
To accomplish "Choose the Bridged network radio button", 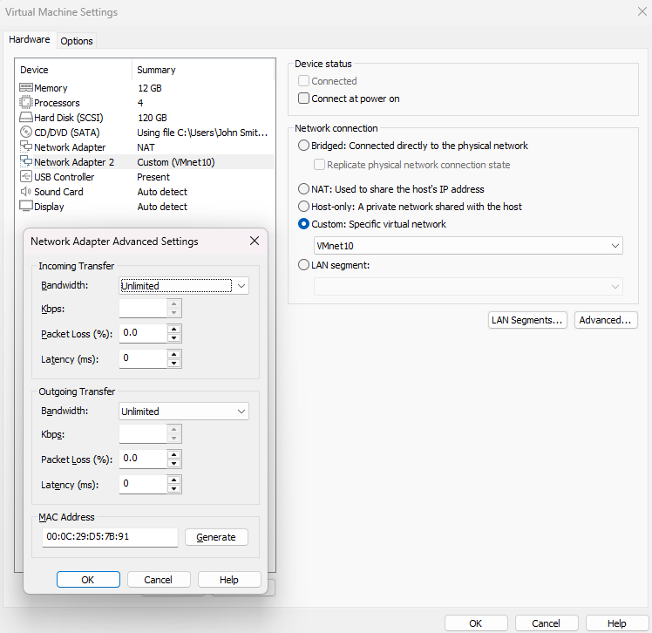I will click(303, 146).
